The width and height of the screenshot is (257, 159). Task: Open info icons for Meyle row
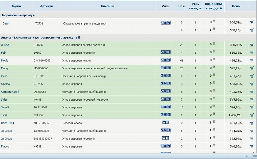pos(165,60)
